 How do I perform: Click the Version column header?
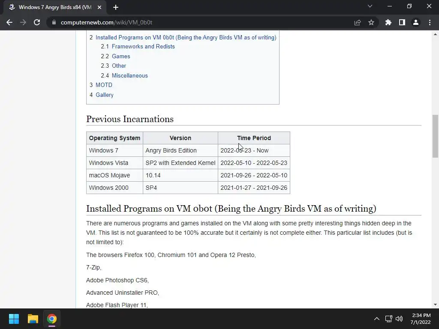[x=180, y=138]
